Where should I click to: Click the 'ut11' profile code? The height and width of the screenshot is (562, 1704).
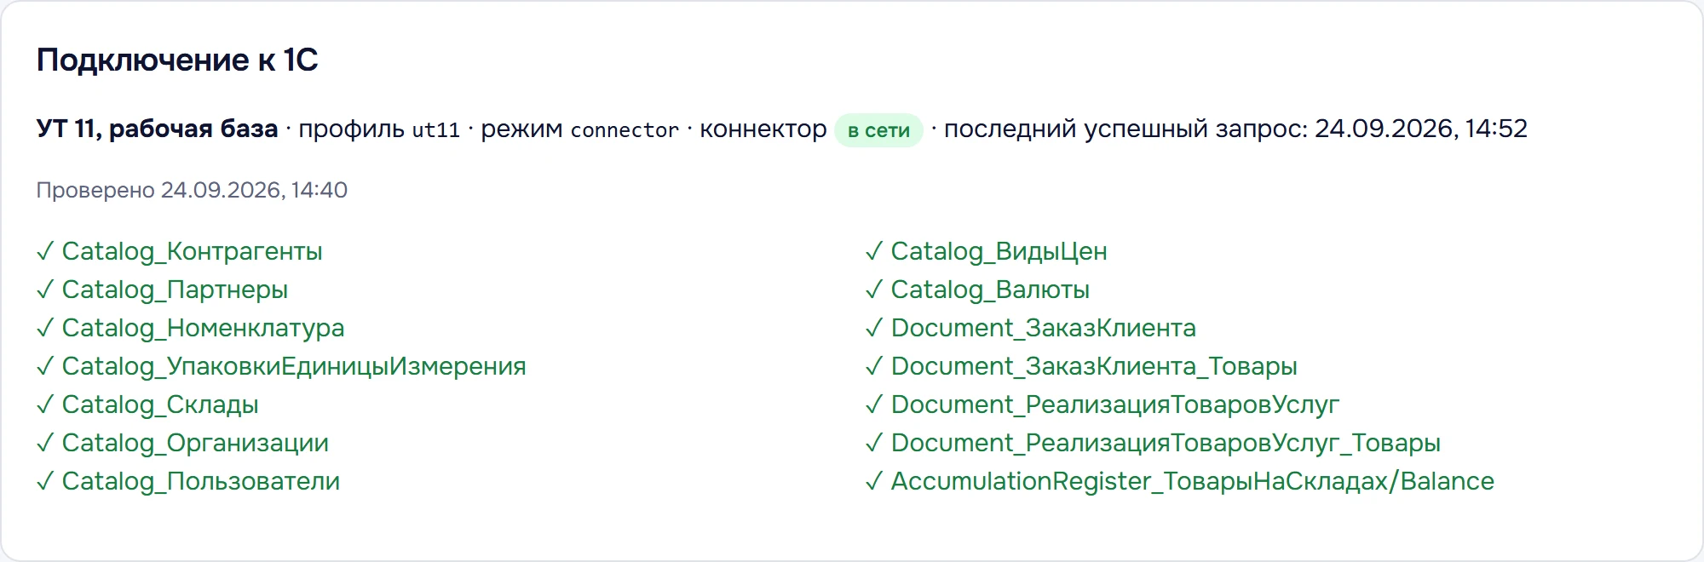pos(435,130)
